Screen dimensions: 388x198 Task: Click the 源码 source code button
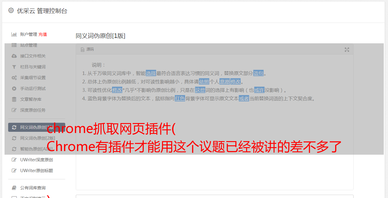click(x=87, y=49)
